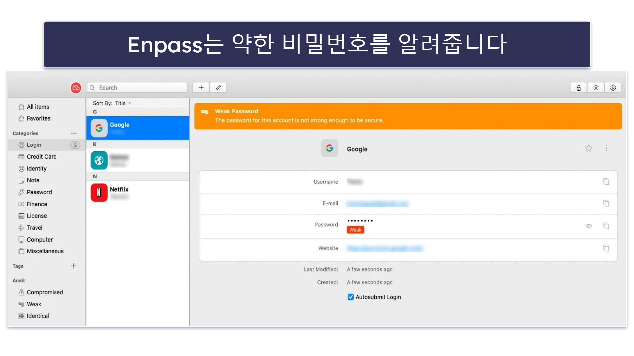Open the Compromised audit list

[x=41, y=292]
